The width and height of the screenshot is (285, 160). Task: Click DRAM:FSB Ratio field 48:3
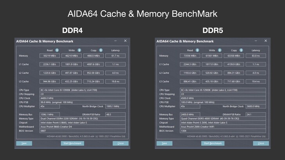click(x=115, y=114)
